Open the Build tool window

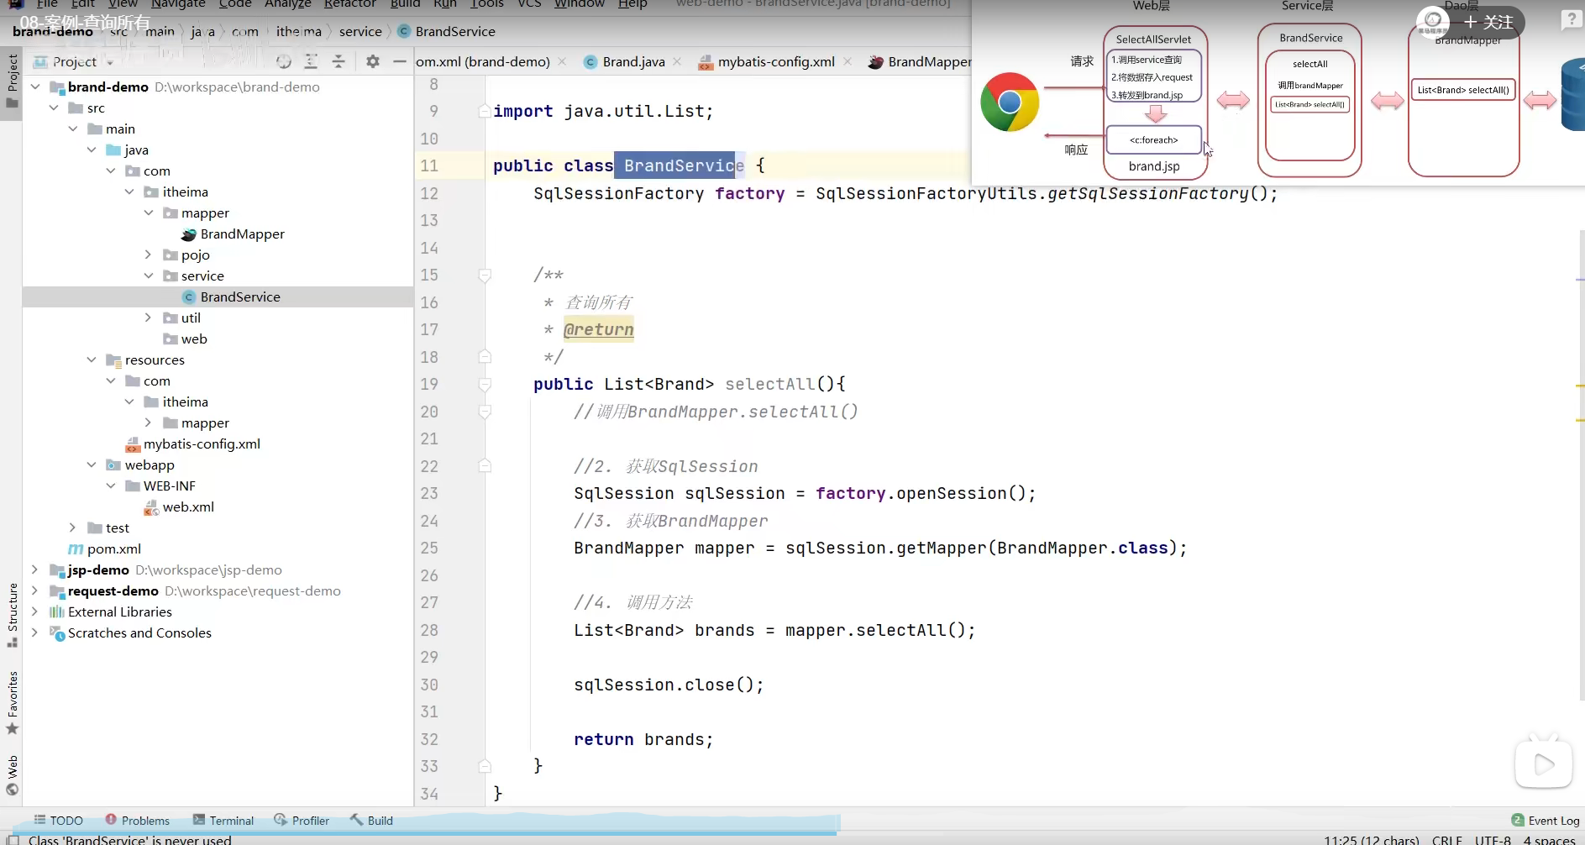372,821
